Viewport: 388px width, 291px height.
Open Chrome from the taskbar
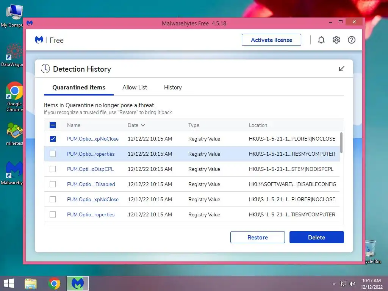tap(54, 283)
